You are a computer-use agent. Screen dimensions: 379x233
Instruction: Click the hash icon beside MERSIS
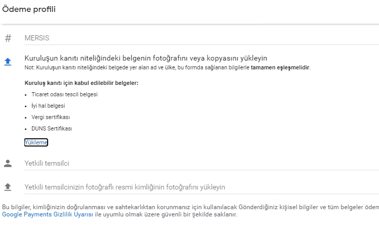click(x=8, y=38)
